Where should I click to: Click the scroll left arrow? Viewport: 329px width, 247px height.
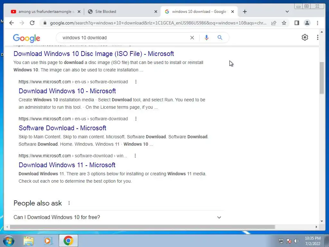[x=7, y=227]
